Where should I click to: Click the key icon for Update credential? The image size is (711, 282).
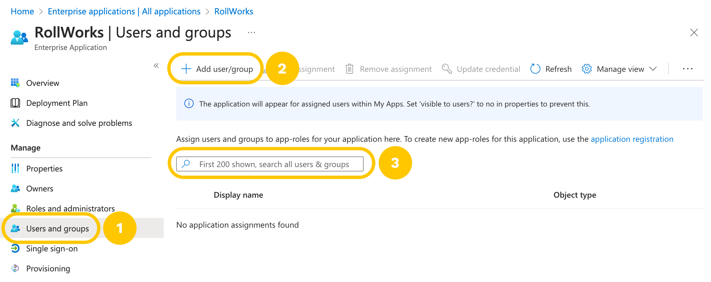[x=447, y=69]
